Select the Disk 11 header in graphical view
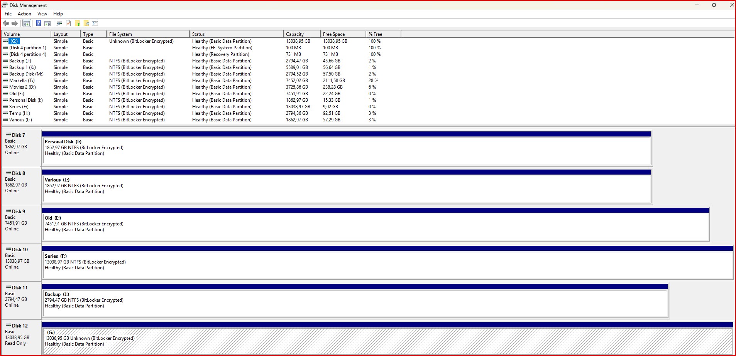The width and height of the screenshot is (736, 356). pos(21,301)
